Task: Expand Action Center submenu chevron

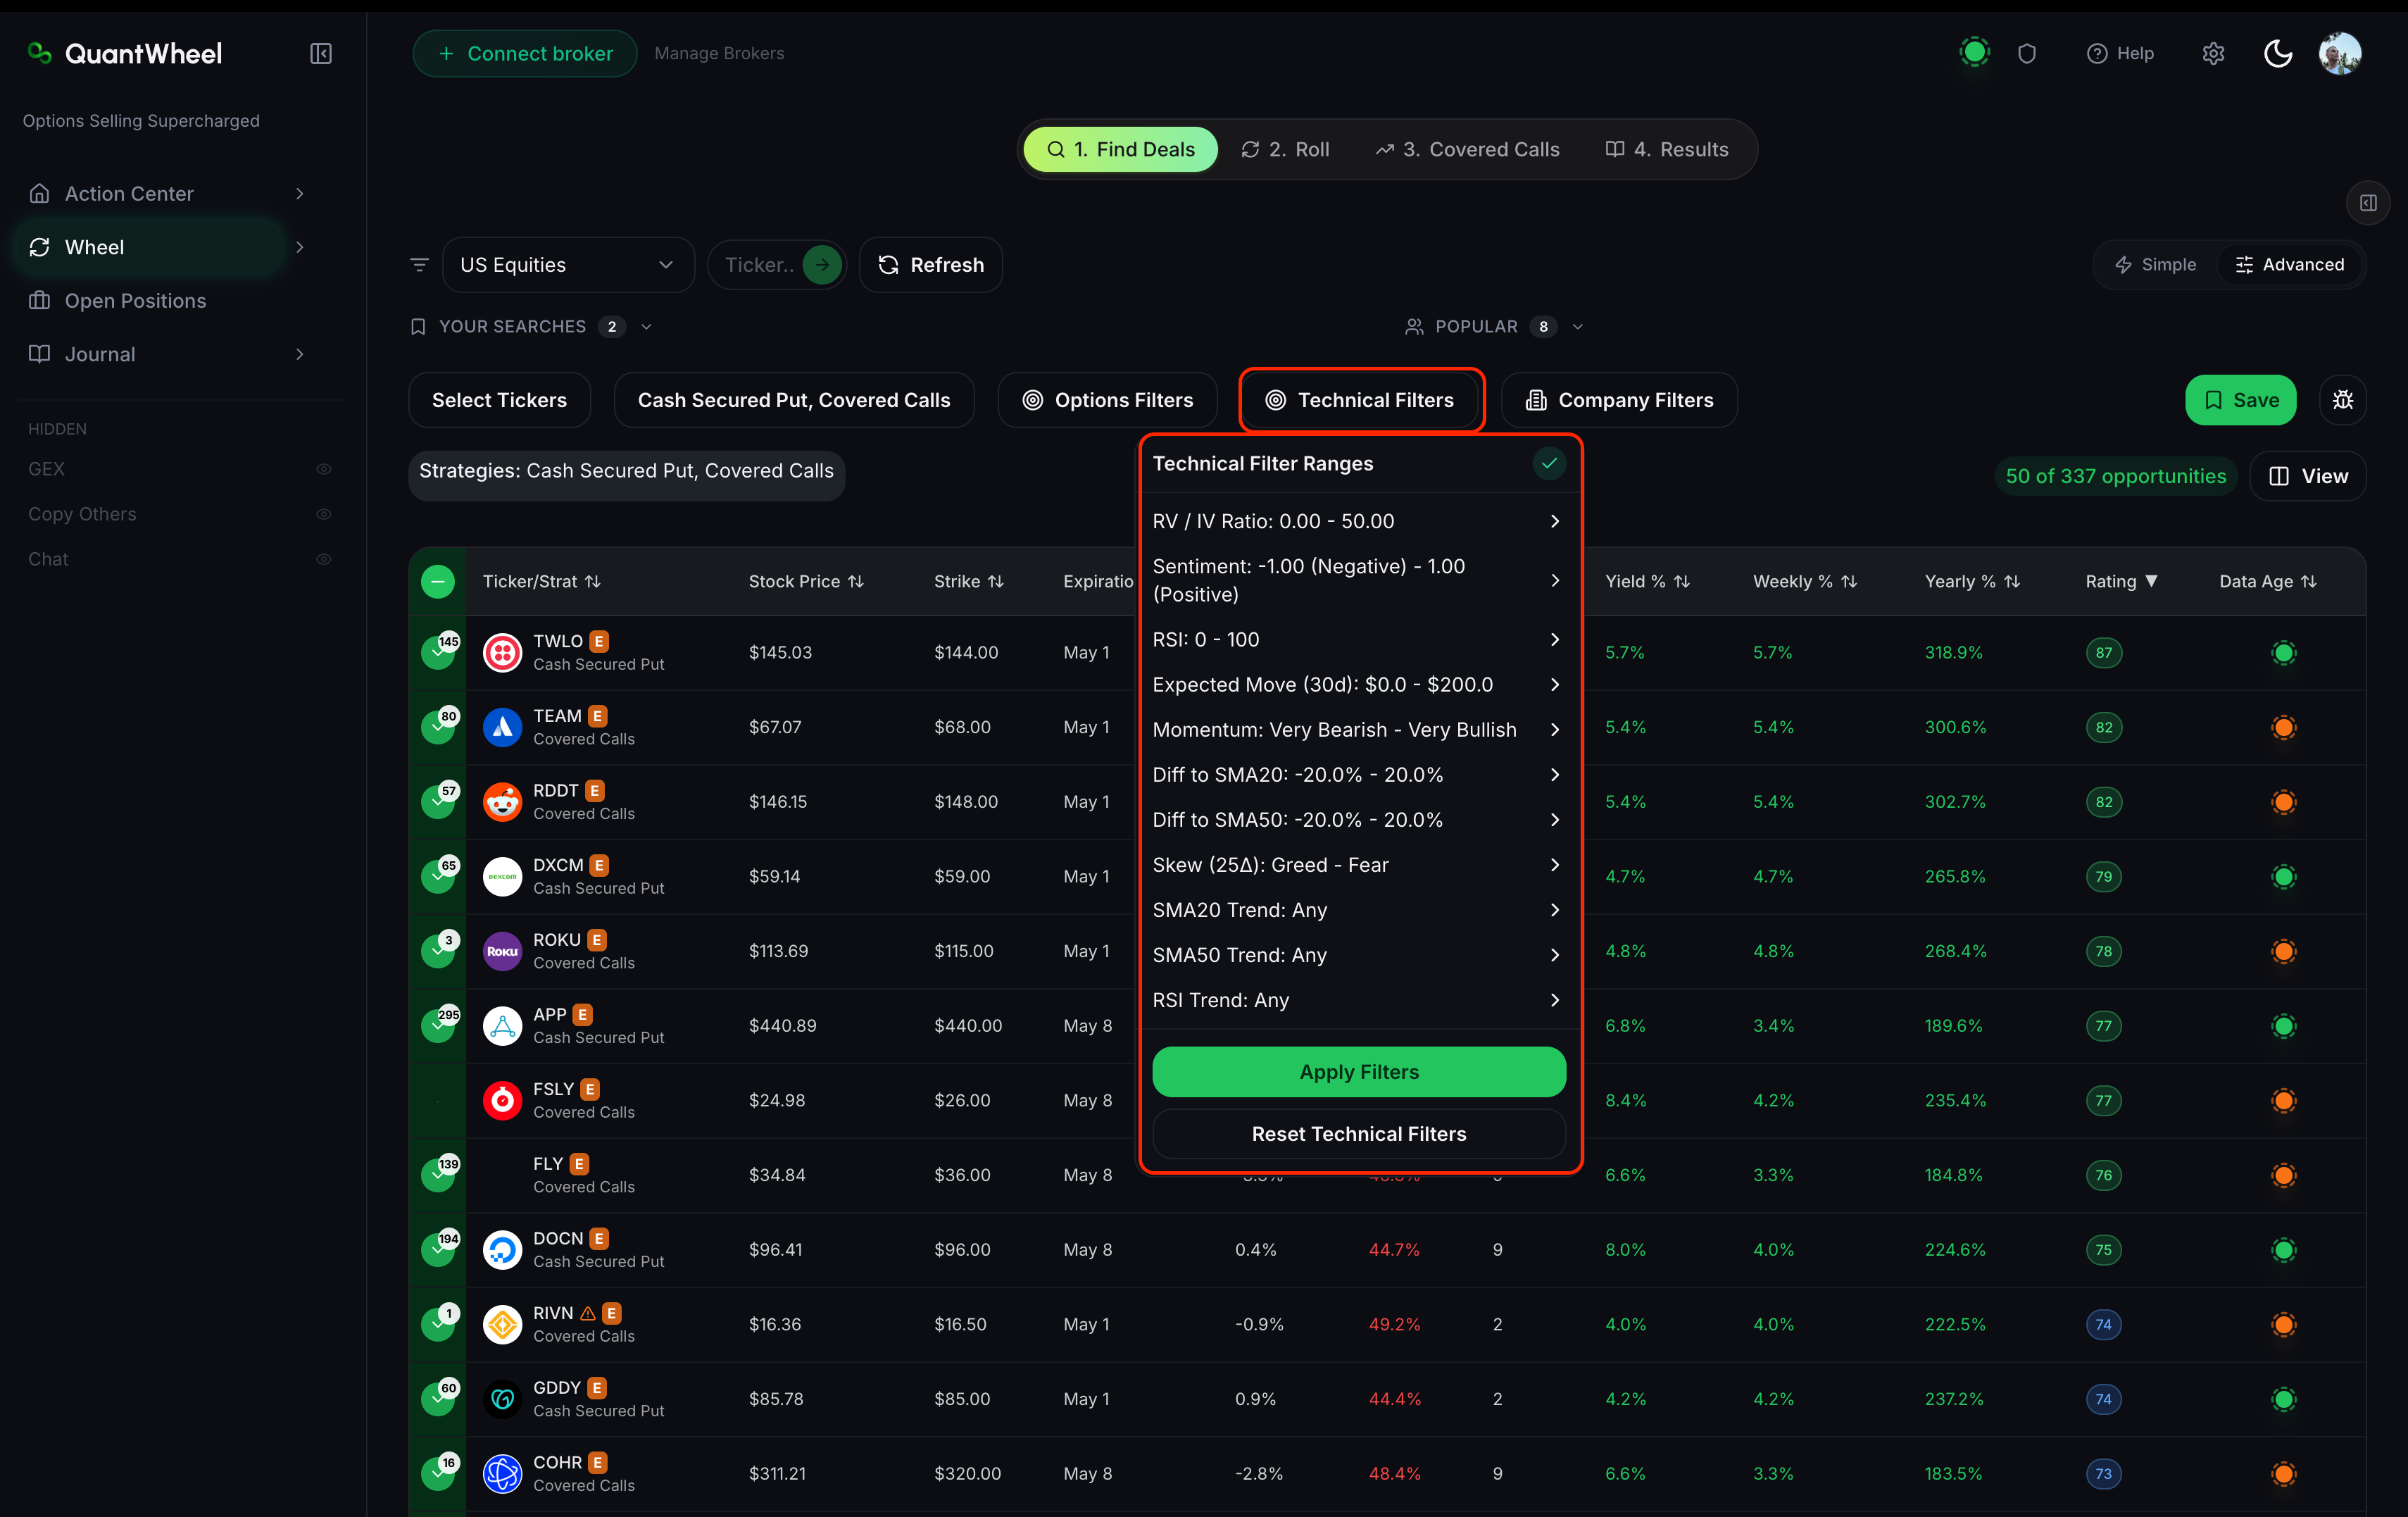Action: (x=299, y=194)
